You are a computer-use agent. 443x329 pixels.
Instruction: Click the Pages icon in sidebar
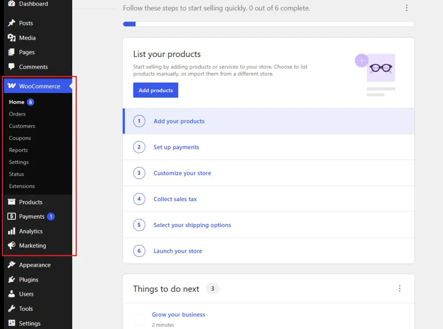click(x=12, y=52)
